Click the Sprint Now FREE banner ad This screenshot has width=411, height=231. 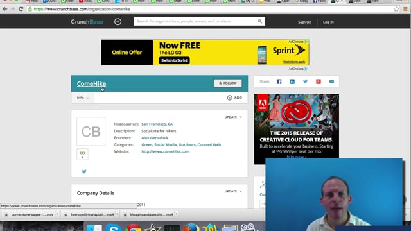pos(205,53)
